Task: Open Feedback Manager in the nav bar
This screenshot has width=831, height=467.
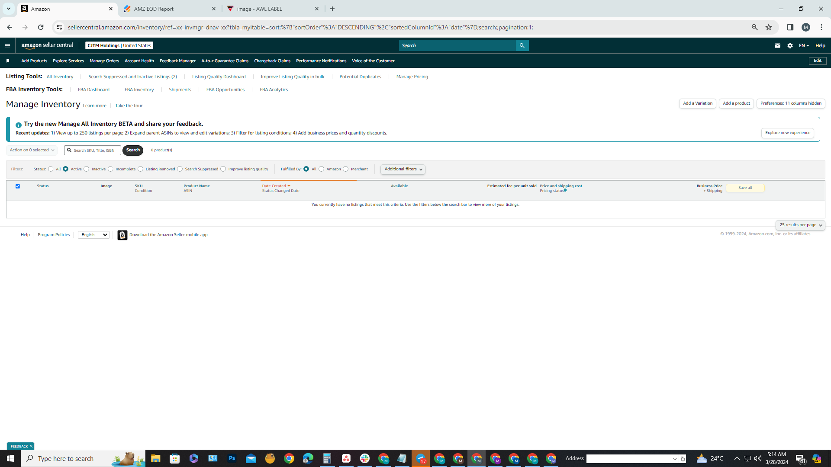Action: pyautogui.click(x=177, y=61)
